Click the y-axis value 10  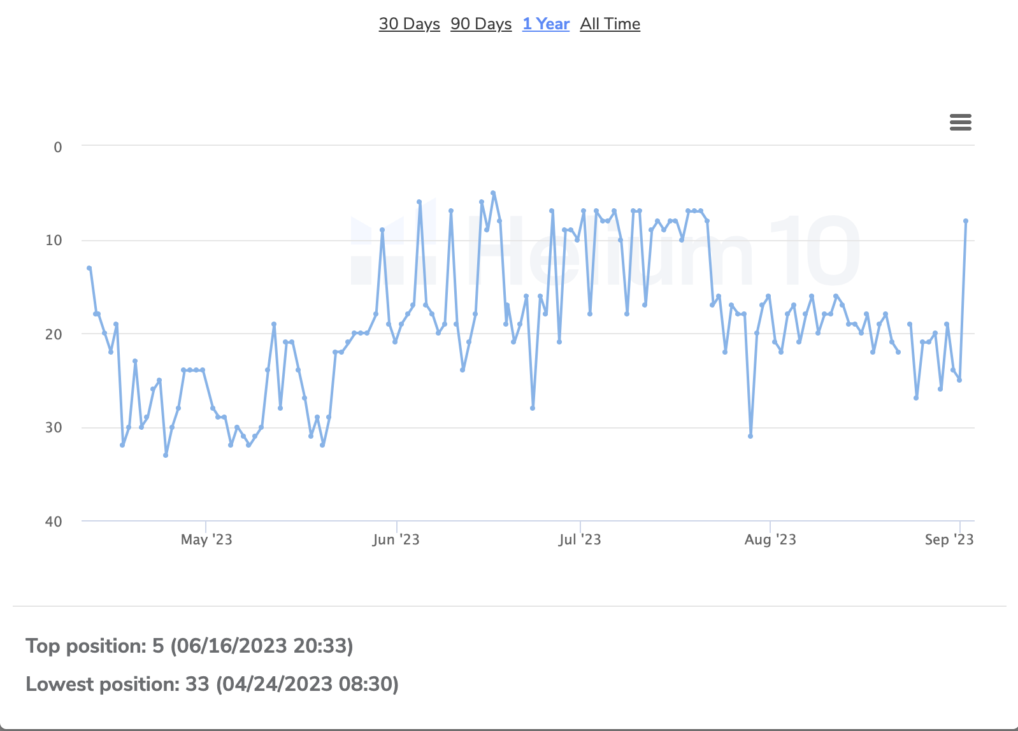(x=54, y=240)
